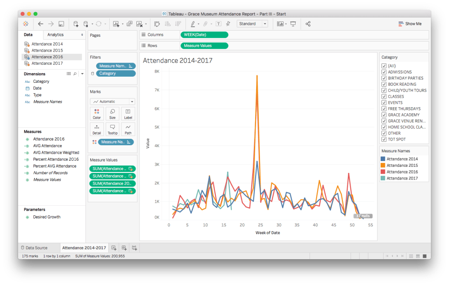This screenshot has height=285, width=449.
Task: Open the Dimensions pane menu arrow
Action: (82, 74)
